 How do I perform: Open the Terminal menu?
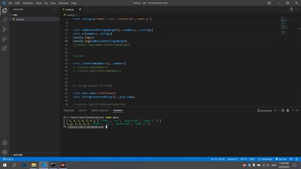click(x=63, y=3)
